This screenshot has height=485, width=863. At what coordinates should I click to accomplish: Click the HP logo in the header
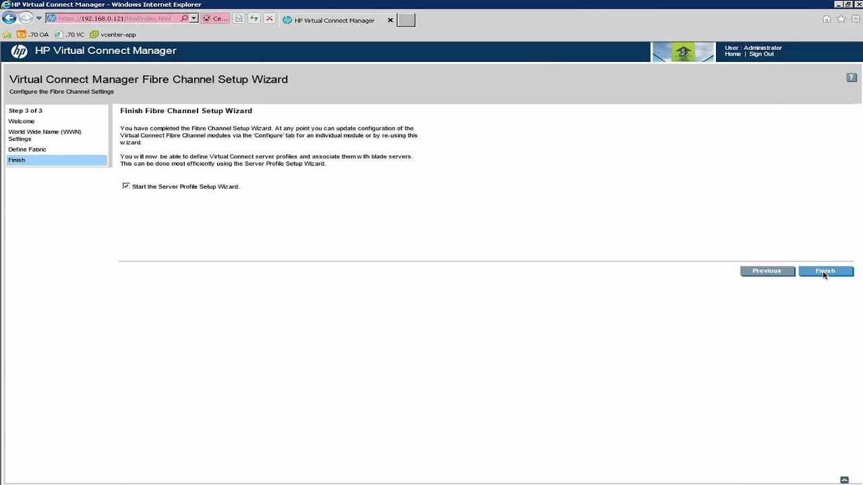click(x=19, y=51)
